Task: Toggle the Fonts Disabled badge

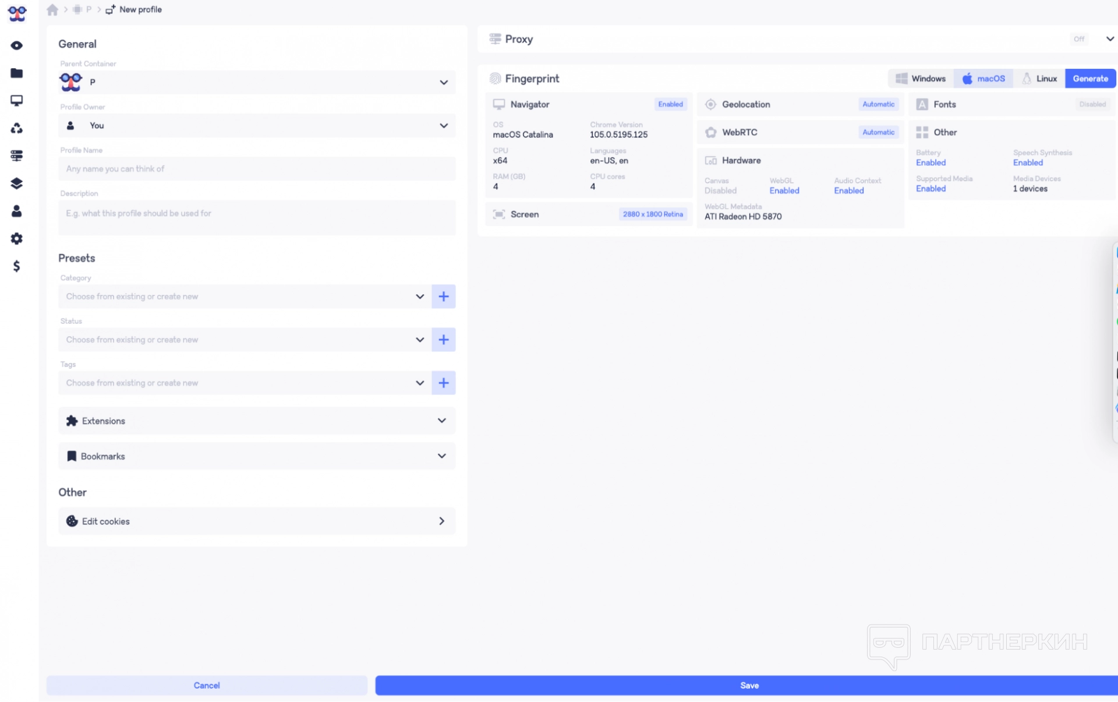Action: pos(1092,104)
